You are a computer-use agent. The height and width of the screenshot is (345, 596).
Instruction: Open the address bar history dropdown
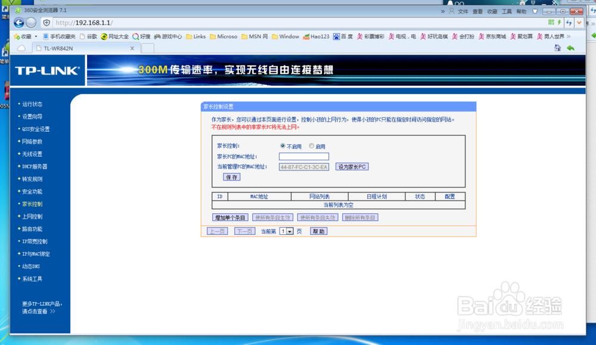[579, 23]
